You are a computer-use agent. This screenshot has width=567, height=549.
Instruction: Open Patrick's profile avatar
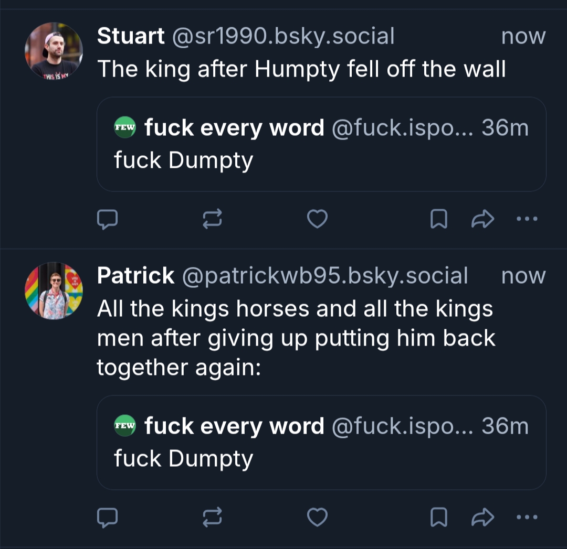(x=54, y=290)
